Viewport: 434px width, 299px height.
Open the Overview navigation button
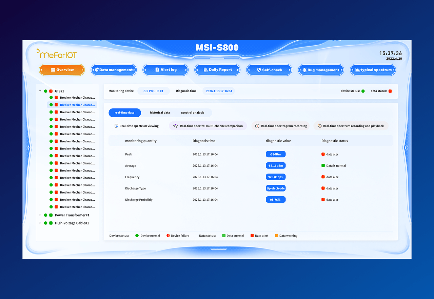coord(62,70)
